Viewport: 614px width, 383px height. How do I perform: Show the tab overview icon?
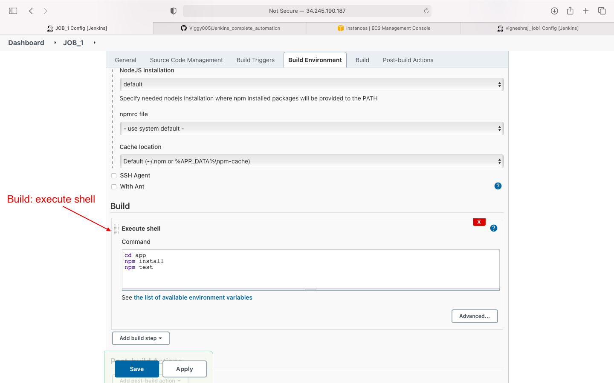coord(602,11)
